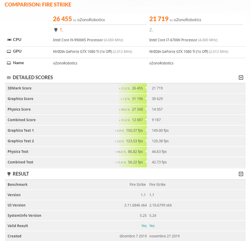
Task: Click the 2.10.6799 s64 UI version
Action: coord(160,205)
